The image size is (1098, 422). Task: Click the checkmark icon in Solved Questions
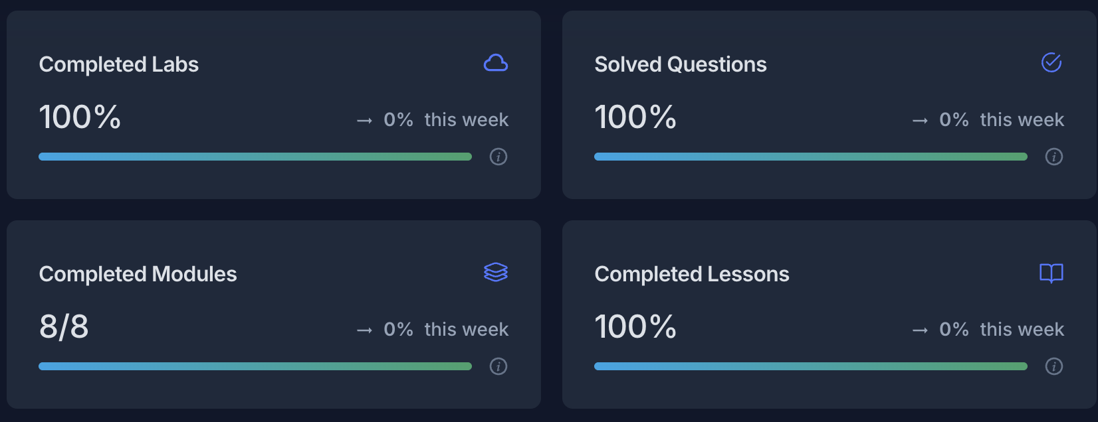(x=1051, y=63)
